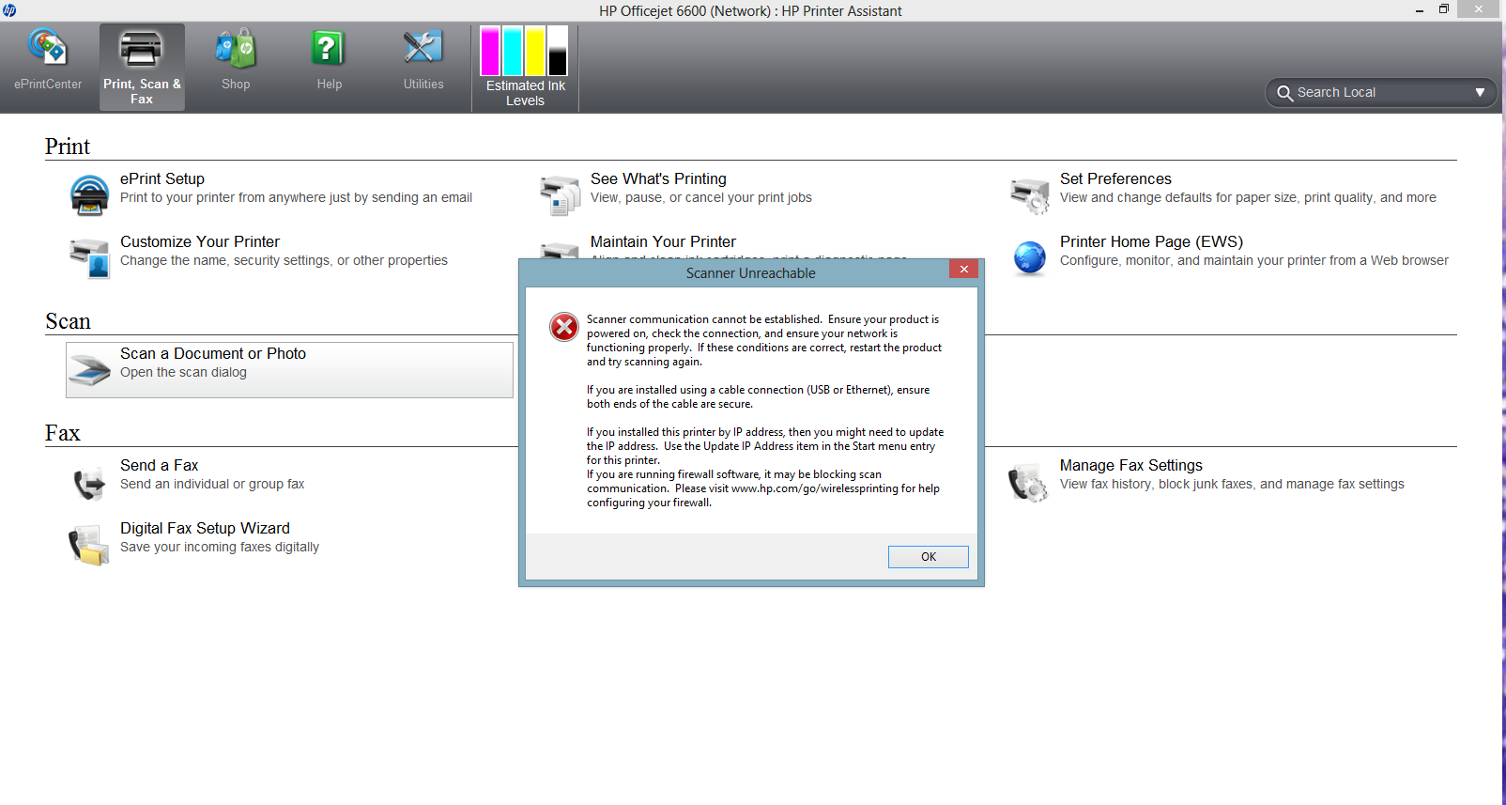This screenshot has width=1506, height=805.
Task: Open Scan a Document or Photo link
Action: (x=213, y=353)
